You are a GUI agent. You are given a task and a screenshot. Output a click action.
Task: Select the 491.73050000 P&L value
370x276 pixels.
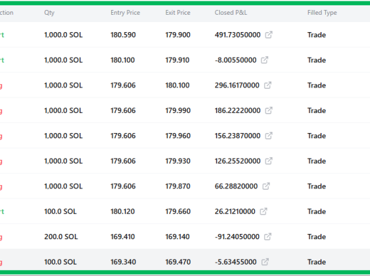(x=238, y=35)
